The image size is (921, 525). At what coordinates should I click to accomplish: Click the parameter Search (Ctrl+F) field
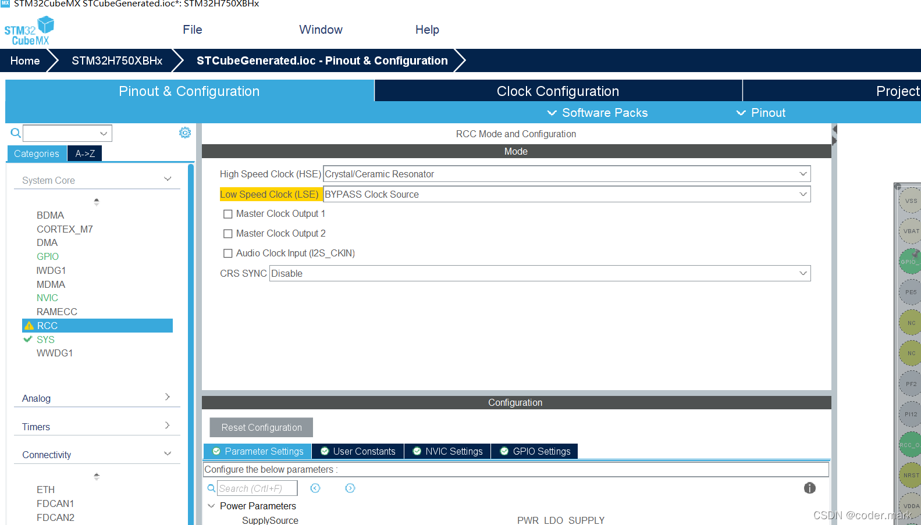tap(257, 488)
